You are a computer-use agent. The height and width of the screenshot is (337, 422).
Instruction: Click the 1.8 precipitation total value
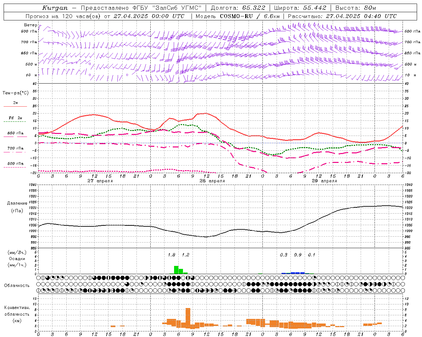pyautogui.click(x=171, y=255)
